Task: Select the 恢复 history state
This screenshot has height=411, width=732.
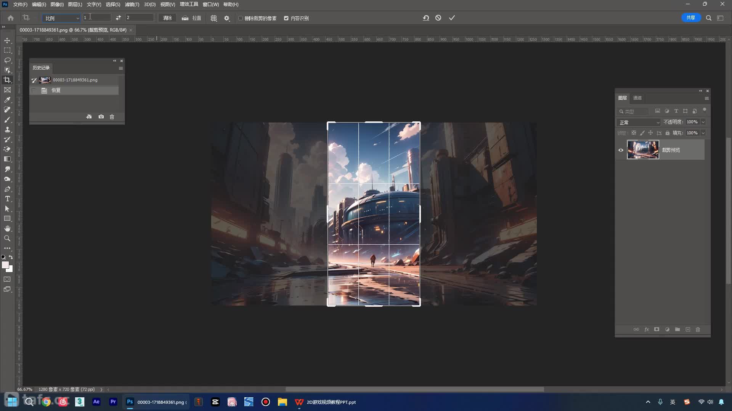Action: pyautogui.click(x=74, y=91)
